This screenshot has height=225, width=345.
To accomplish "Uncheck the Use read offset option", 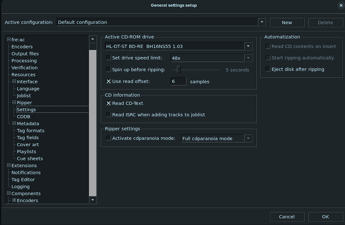I will [108, 81].
